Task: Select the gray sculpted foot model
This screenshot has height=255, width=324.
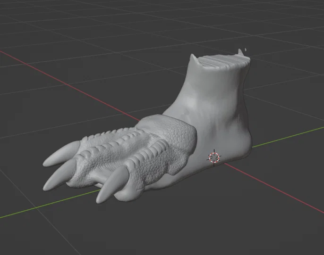Action: [x=147, y=126]
